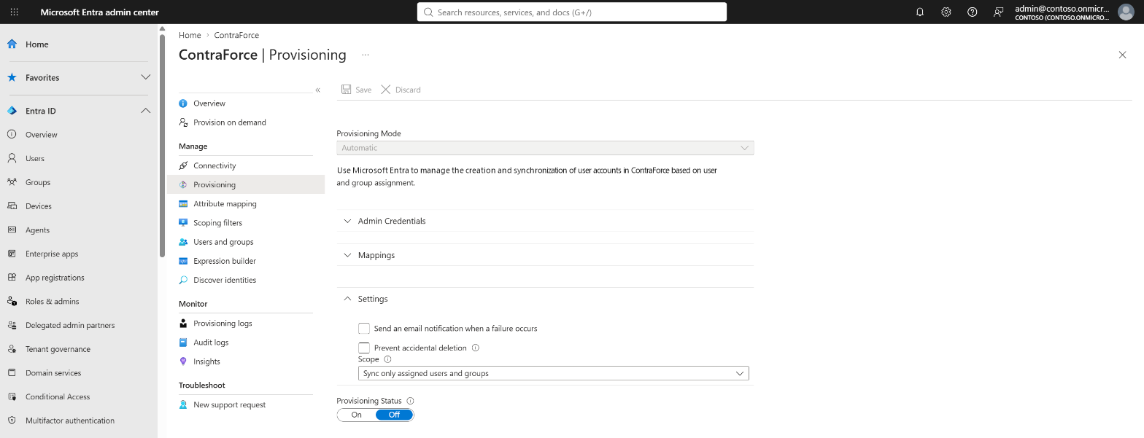Image resolution: width=1144 pixels, height=438 pixels.
Task: Click the Home house icon in sidebar
Action: [x=12, y=44]
